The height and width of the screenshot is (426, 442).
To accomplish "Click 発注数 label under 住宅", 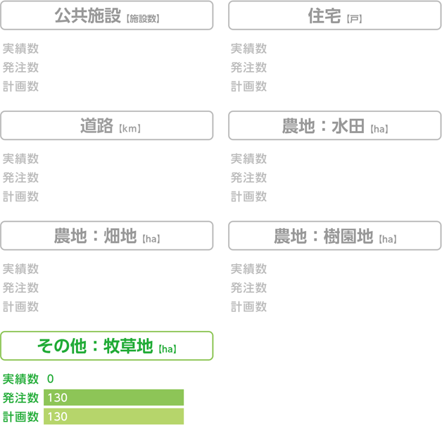I will point(248,68).
